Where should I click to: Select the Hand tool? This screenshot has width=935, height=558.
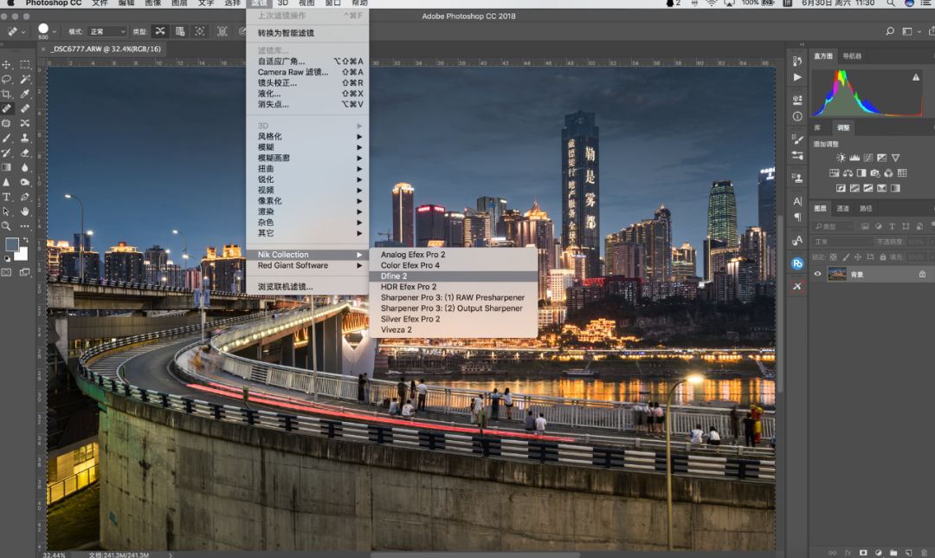[25, 211]
